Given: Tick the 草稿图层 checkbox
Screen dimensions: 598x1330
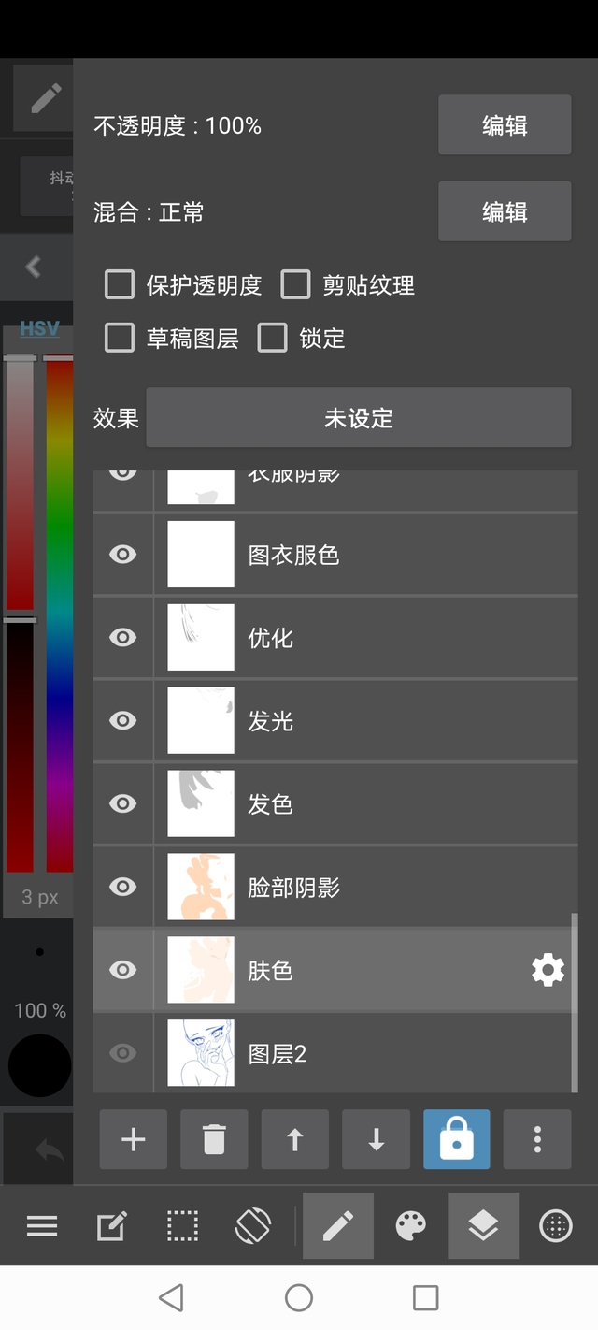Looking at the screenshot, I should pyautogui.click(x=120, y=338).
